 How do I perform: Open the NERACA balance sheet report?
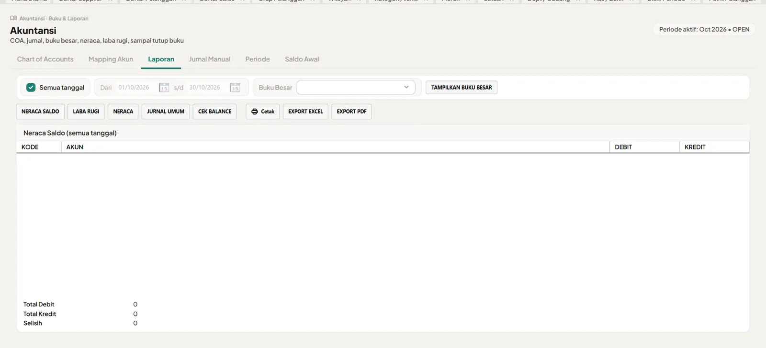(123, 112)
